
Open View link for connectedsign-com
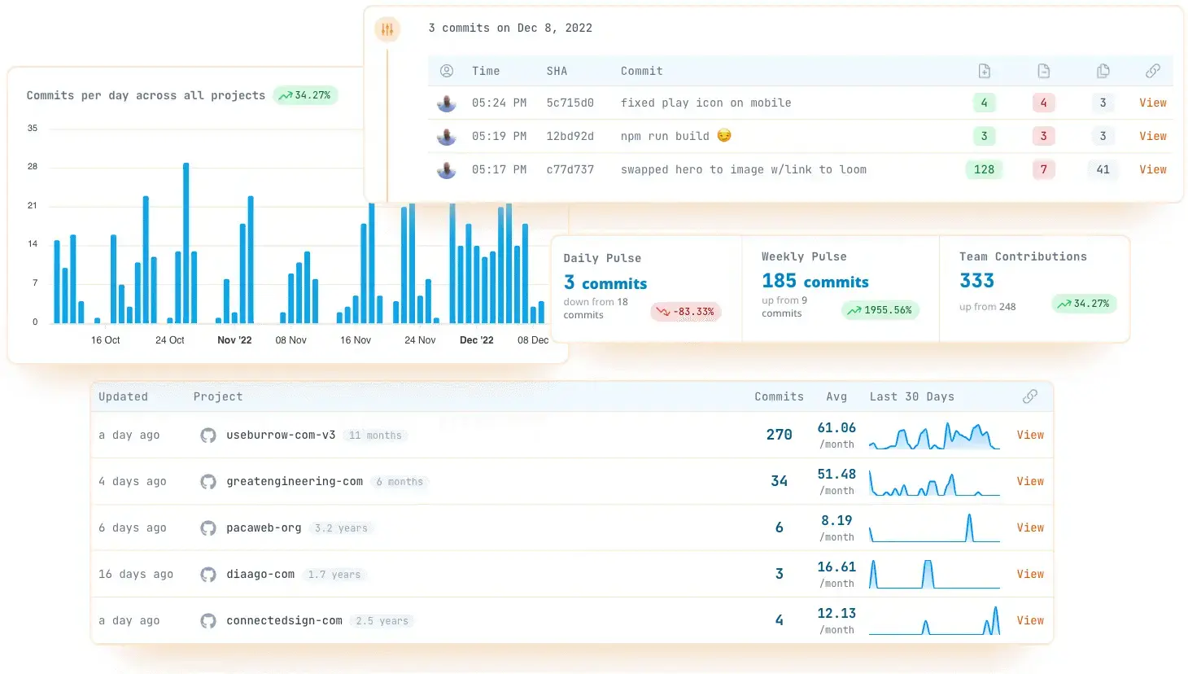click(1030, 620)
